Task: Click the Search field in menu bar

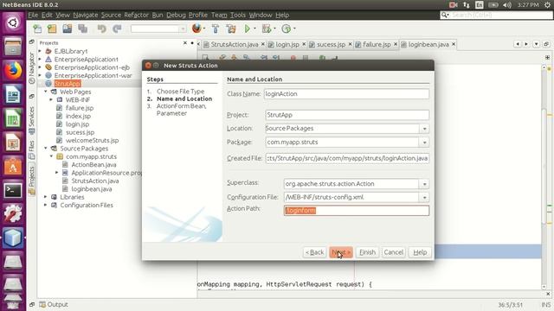Action: [x=496, y=15]
